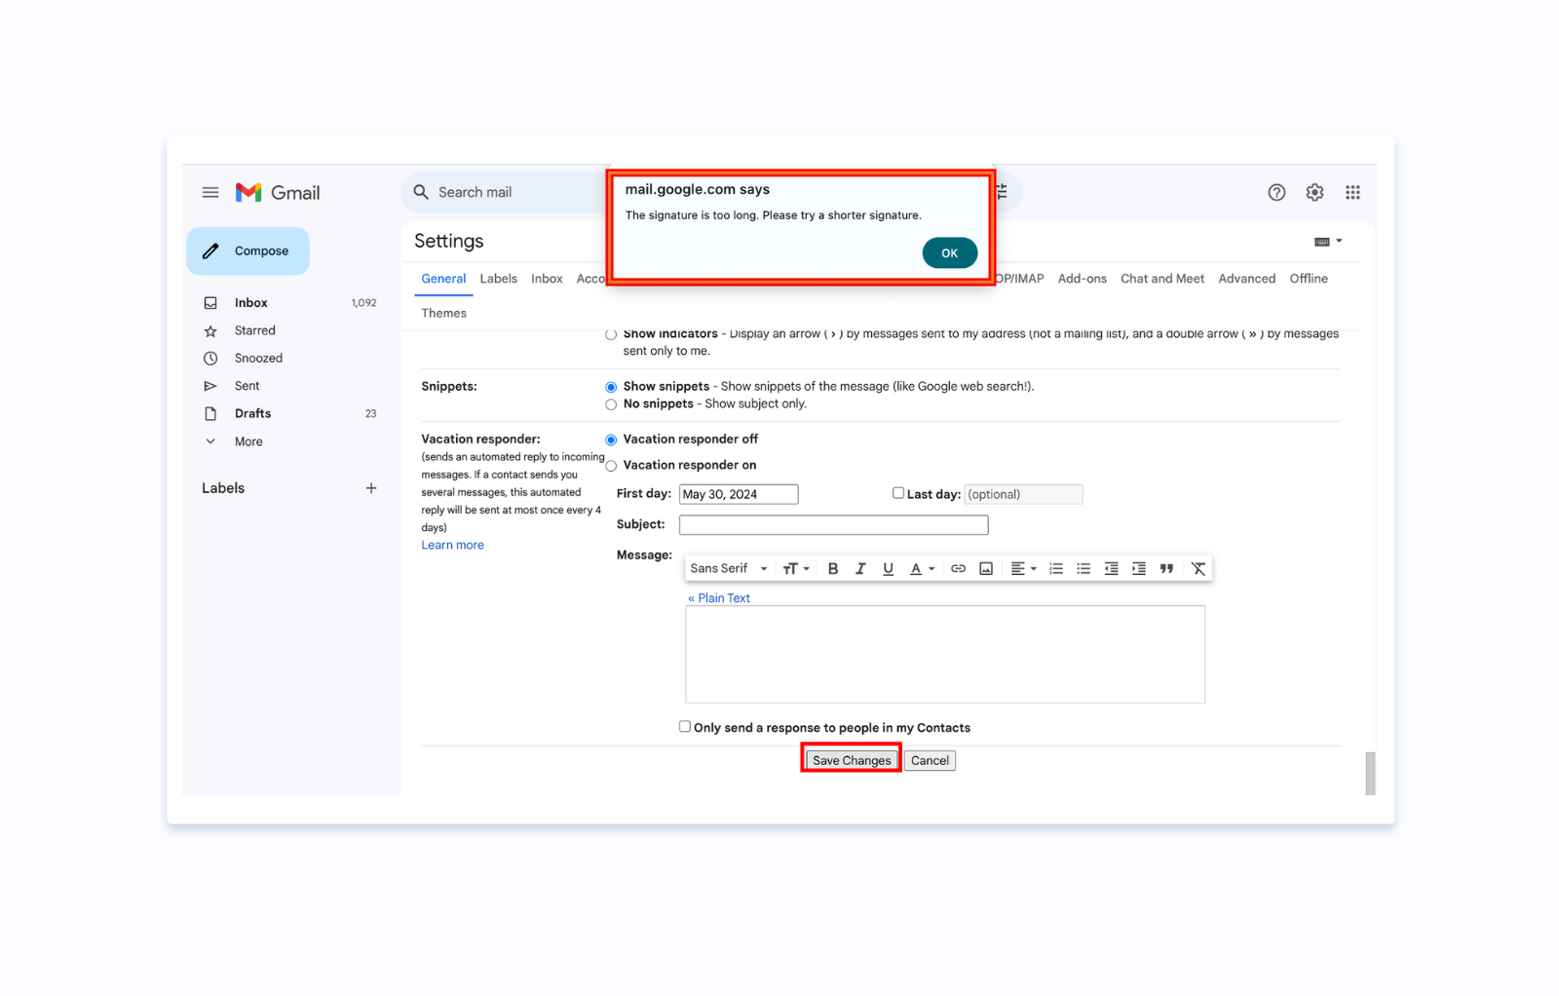The width and height of the screenshot is (1559, 996).
Task: Apply bulleted list formatting
Action: click(x=1084, y=569)
